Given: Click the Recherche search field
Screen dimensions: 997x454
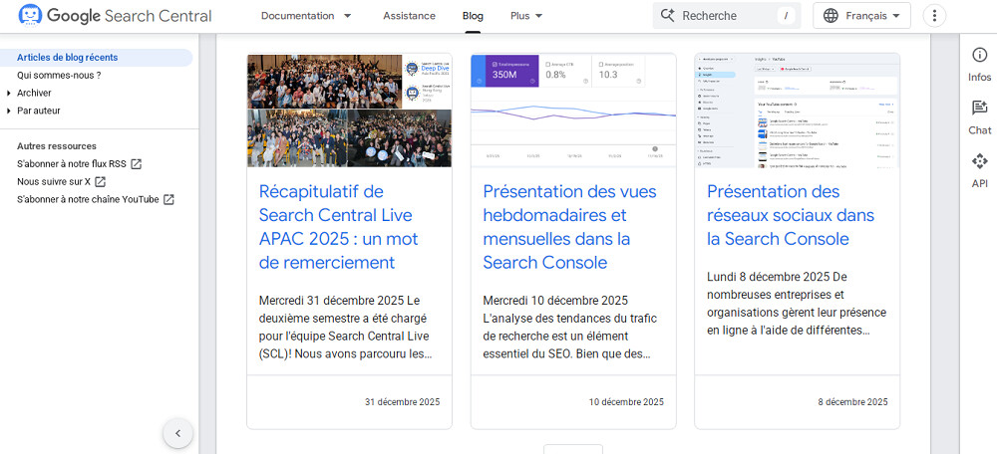Looking at the screenshot, I should point(727,16).
